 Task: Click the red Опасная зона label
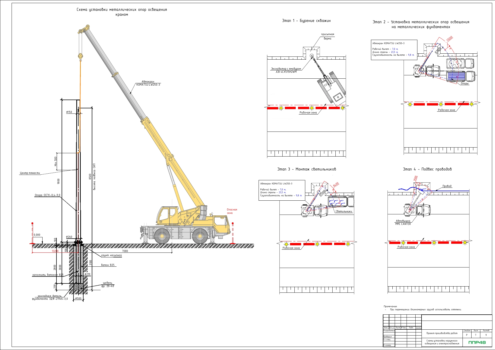click(232, 211)
